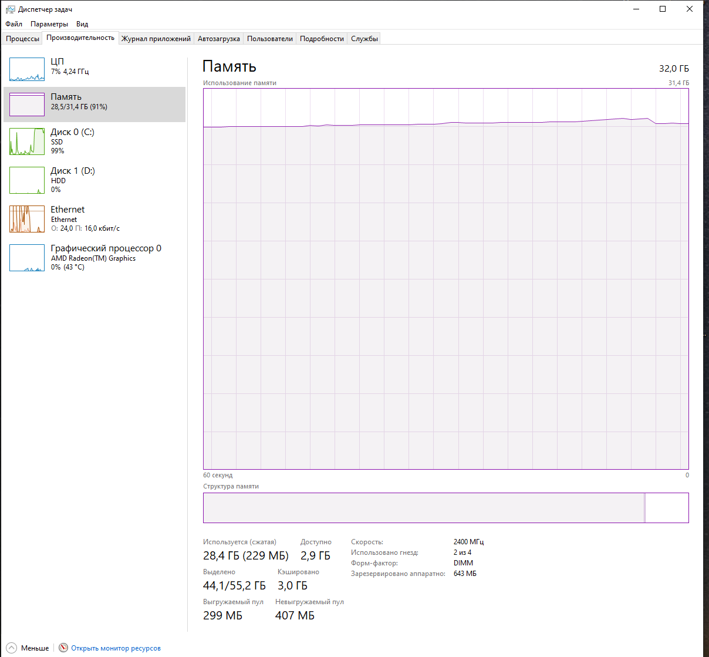Select the CPU (ЦП) mini graph thumbnail
Screen dimensions: 709x657
tap(27, 69)
